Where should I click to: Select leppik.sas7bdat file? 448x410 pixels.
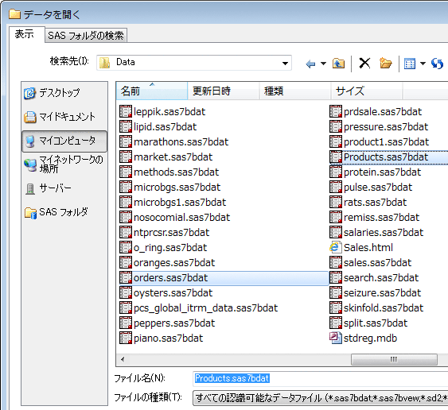[162, 111]
